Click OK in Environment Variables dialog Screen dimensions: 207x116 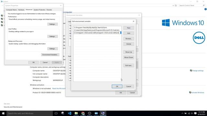click(x=121, y=92)
